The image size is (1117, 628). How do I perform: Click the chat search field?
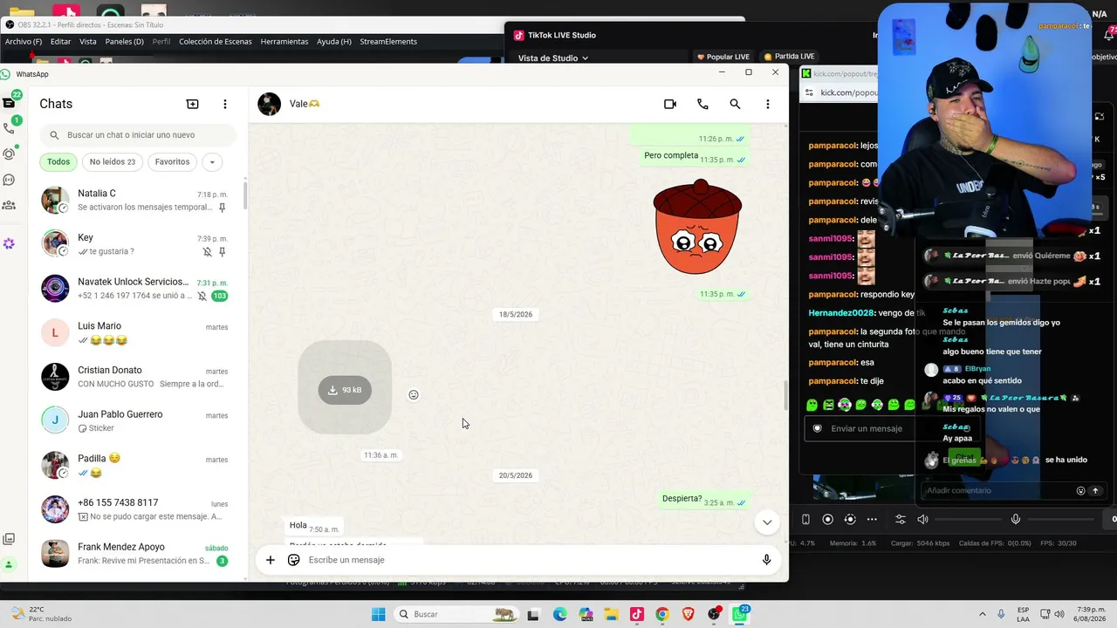point(138,135)
